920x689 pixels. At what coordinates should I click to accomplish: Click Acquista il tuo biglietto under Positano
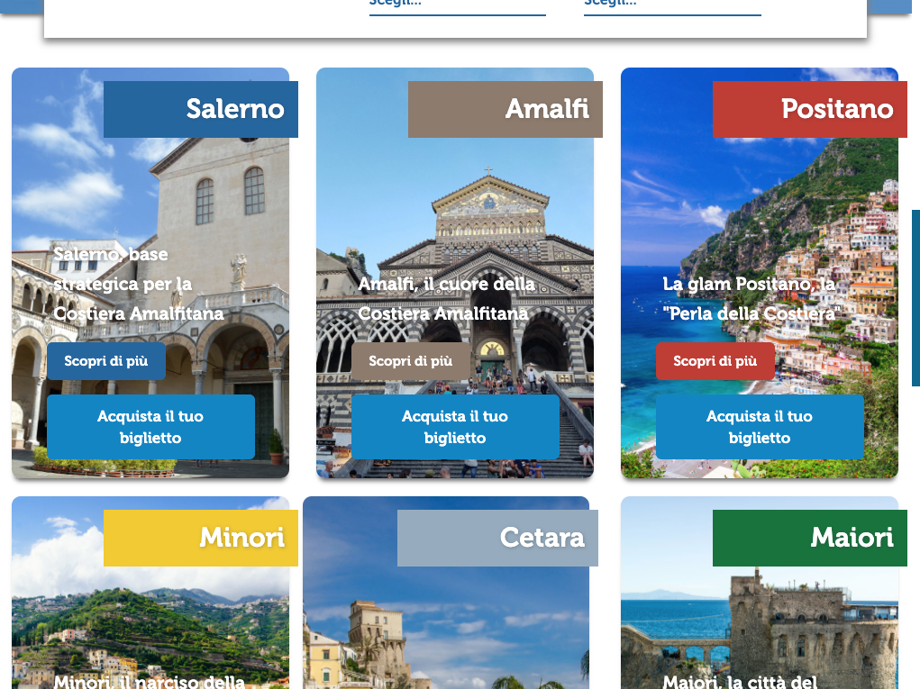(760, 426)
